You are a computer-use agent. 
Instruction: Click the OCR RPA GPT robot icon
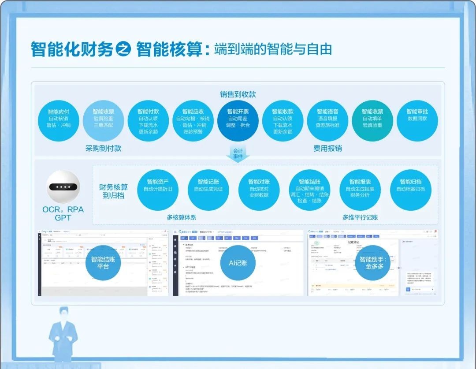point(64,187)
